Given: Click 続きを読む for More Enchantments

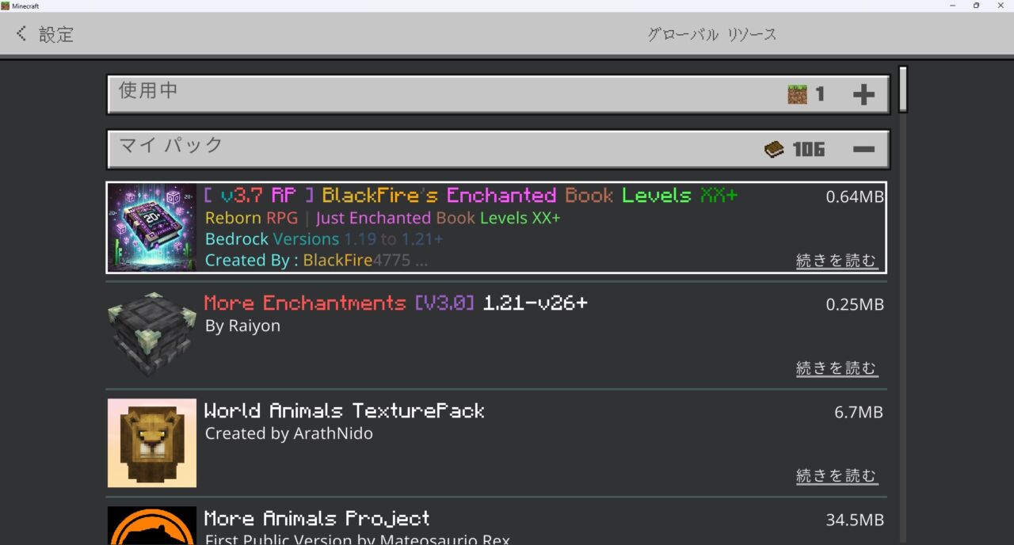Looking at the screenshot, I should (837, 368).
